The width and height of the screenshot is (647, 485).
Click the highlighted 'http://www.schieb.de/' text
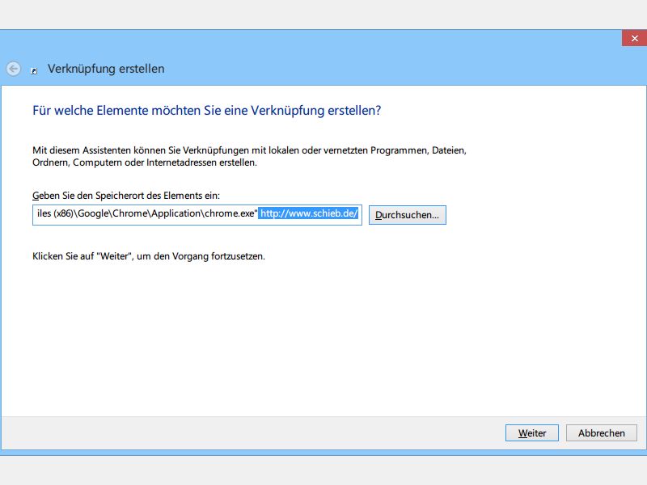tap(309, 213)
